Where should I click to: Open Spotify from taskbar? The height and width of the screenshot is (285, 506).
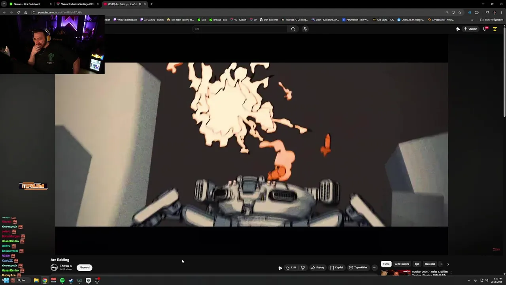point(62,280)
